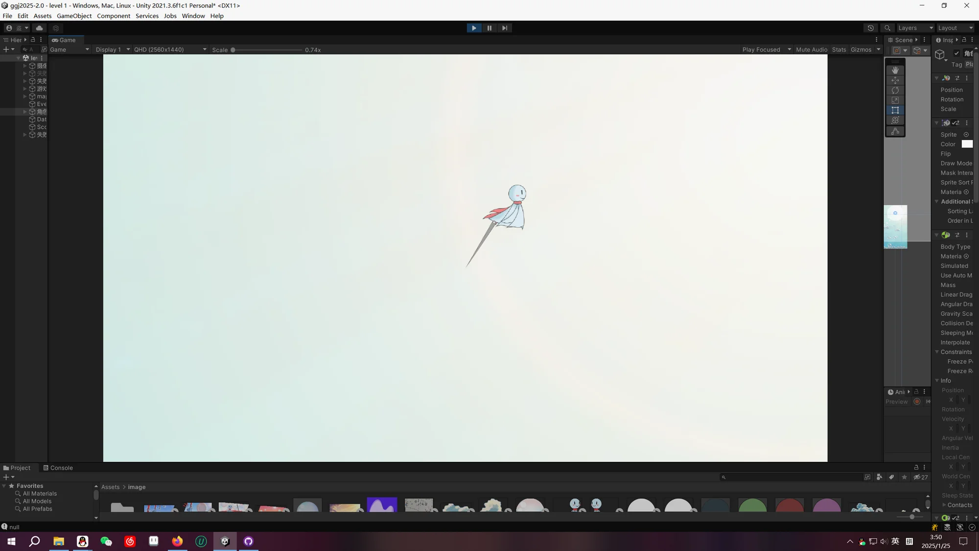Click the Play button
The width and height of the screenshot is (979, 551).
tap(474, 28)
